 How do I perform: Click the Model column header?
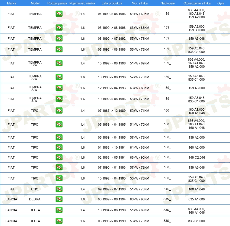tap(35, 3)
